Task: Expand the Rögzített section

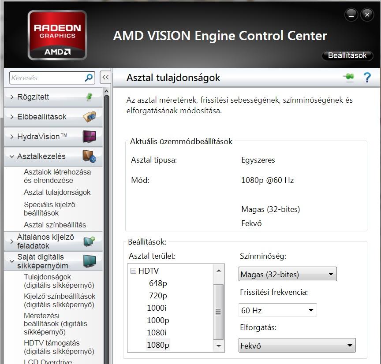Action: coord(53,97)
